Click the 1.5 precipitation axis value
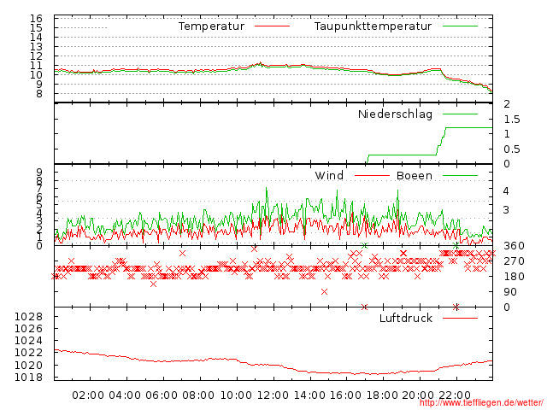The width and height of the screenshot is (547, 410). [512, 120]
